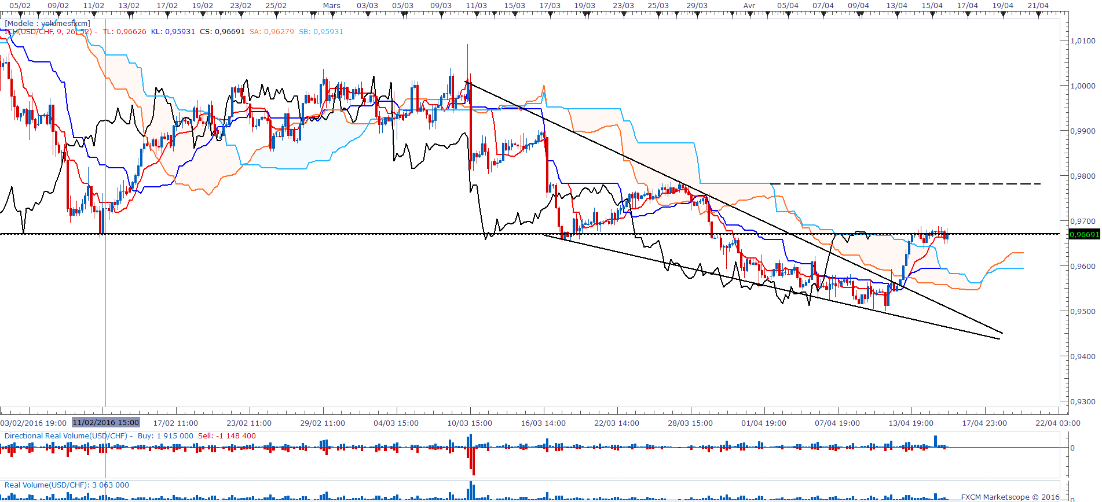1102x502 pixels.
Task: Click the "[Modele : volumesfxcm]" chart label
Action: [47, 24]
